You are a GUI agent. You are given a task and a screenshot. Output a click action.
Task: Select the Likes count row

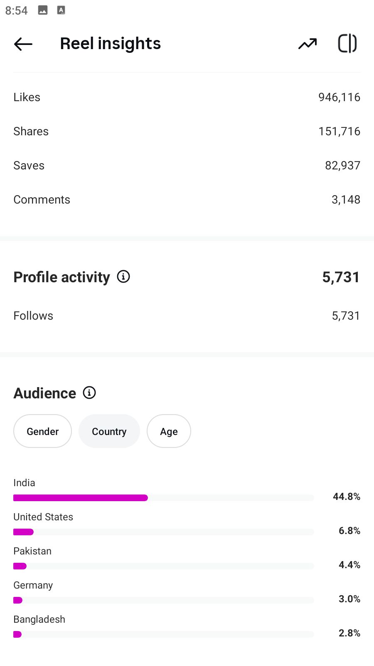[187, 97]
